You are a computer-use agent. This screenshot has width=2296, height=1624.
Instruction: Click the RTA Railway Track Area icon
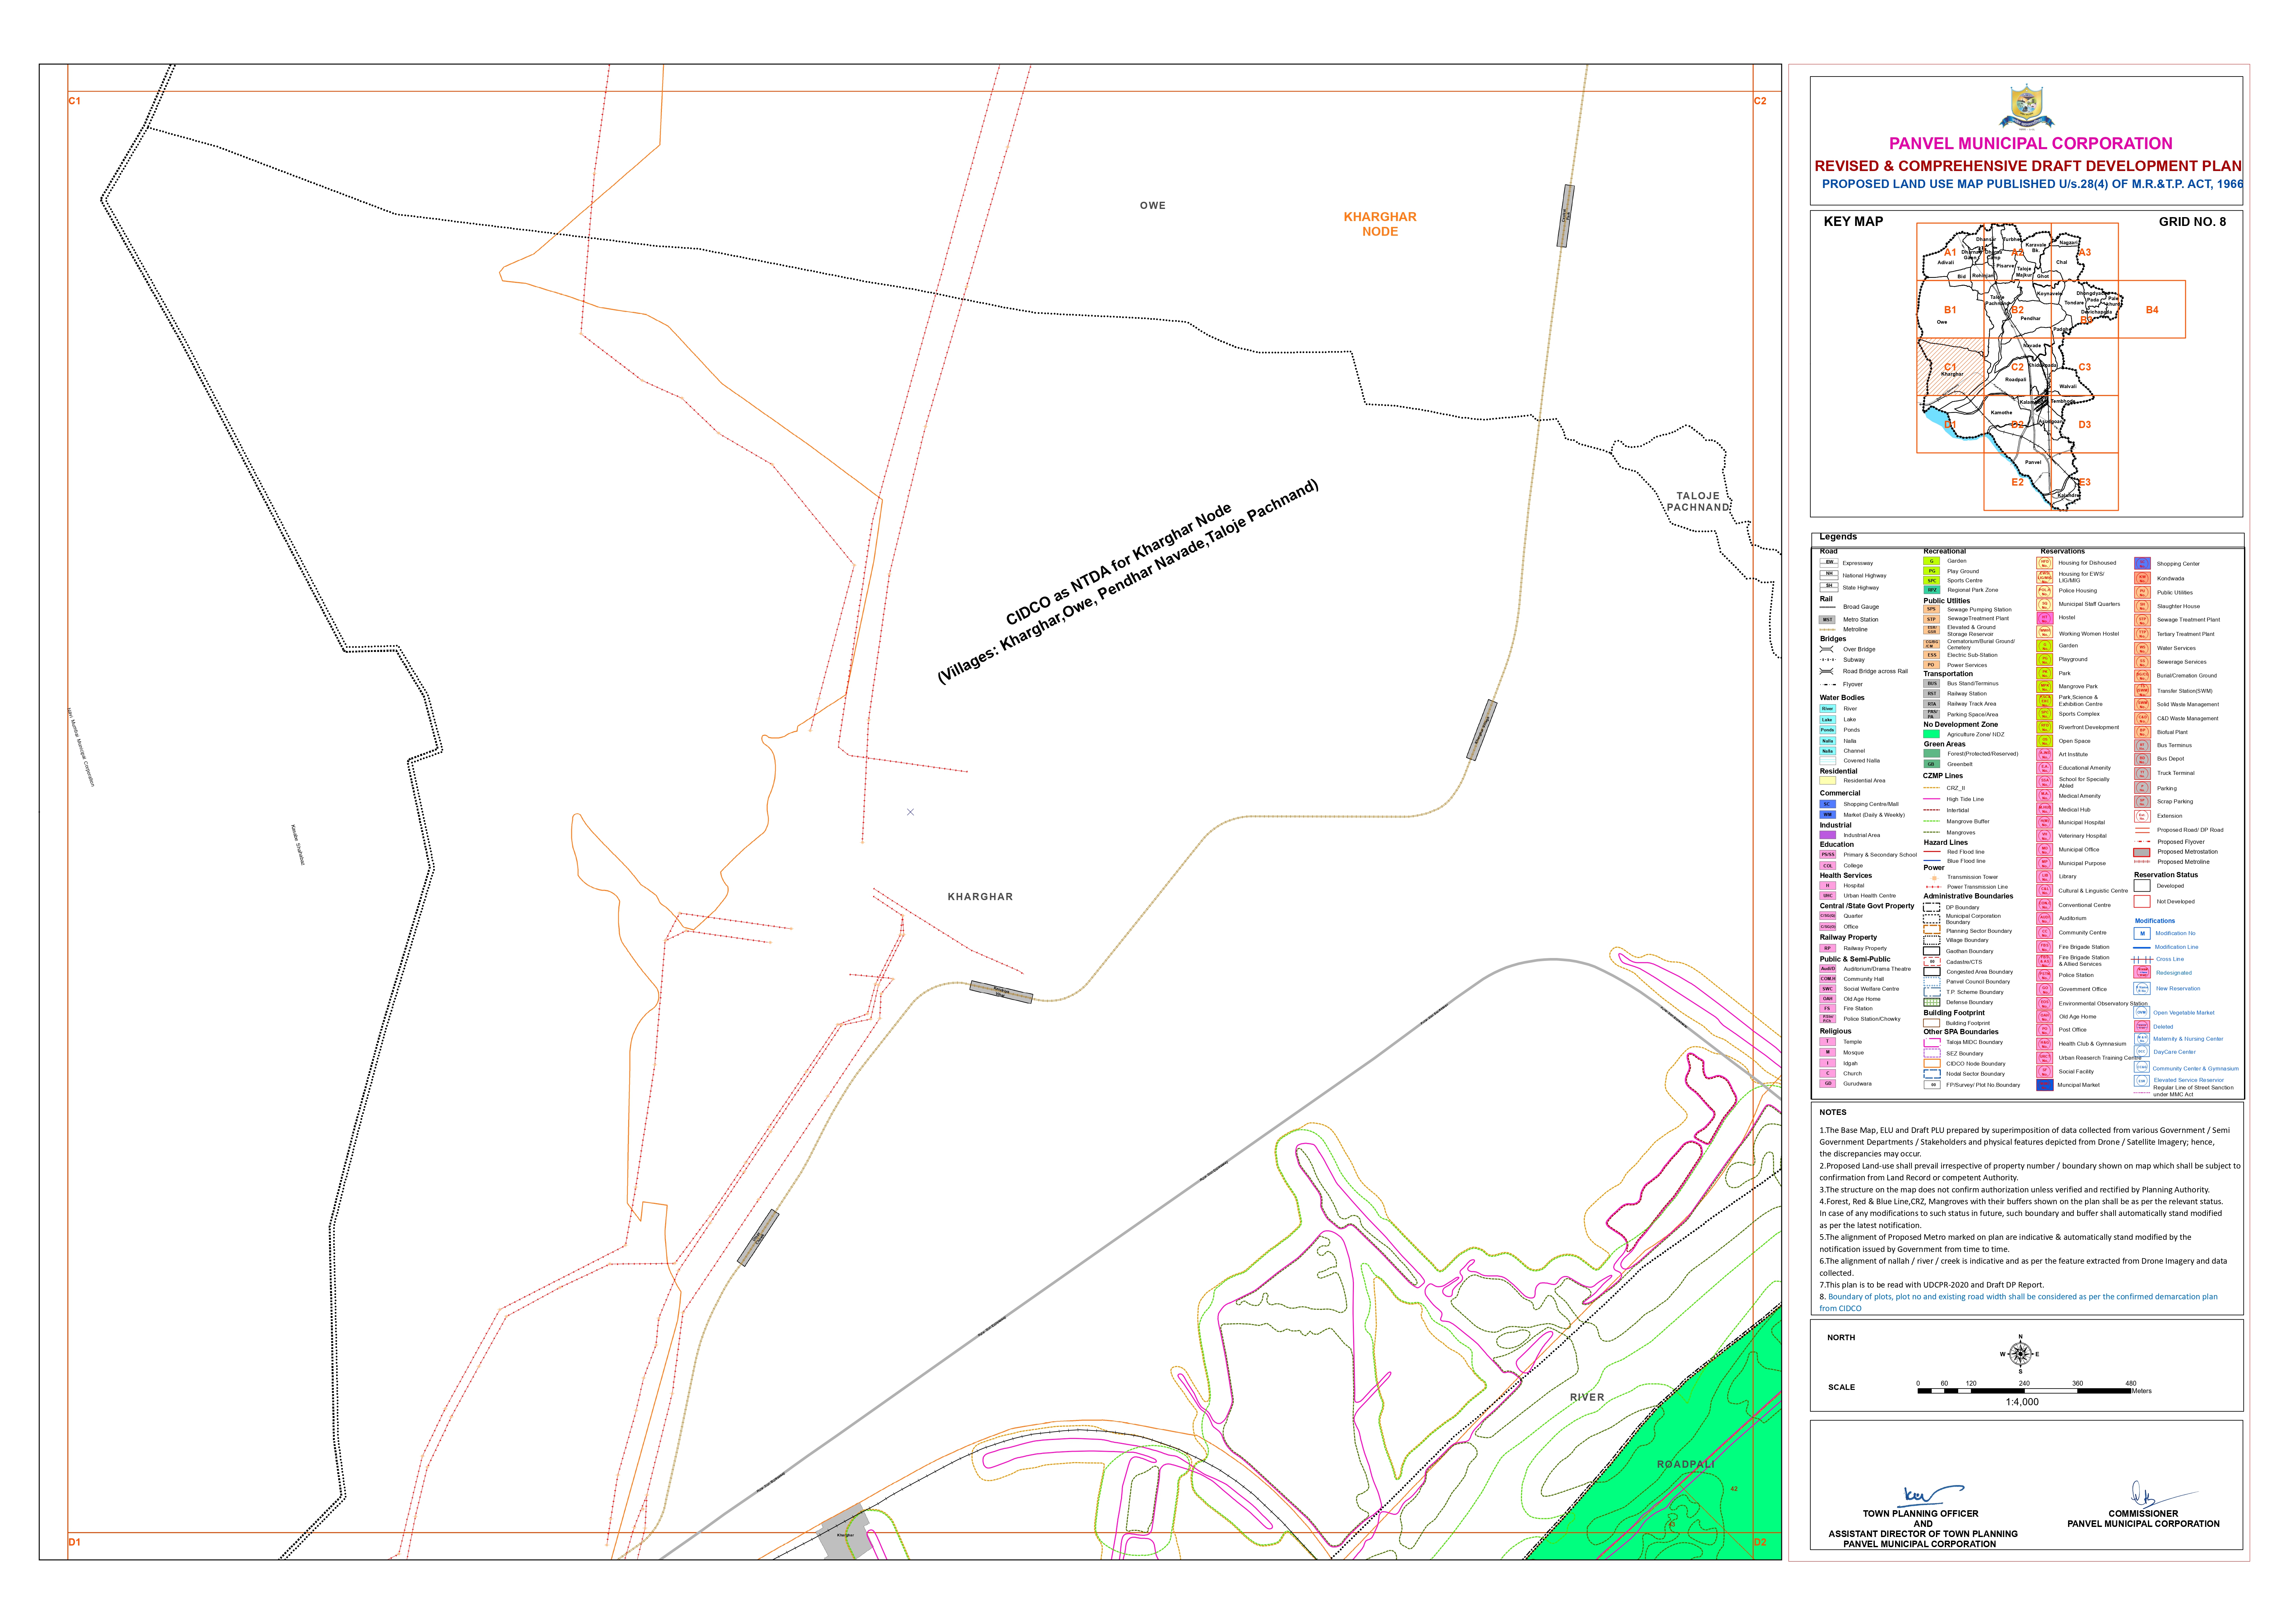click(1932, 704)
